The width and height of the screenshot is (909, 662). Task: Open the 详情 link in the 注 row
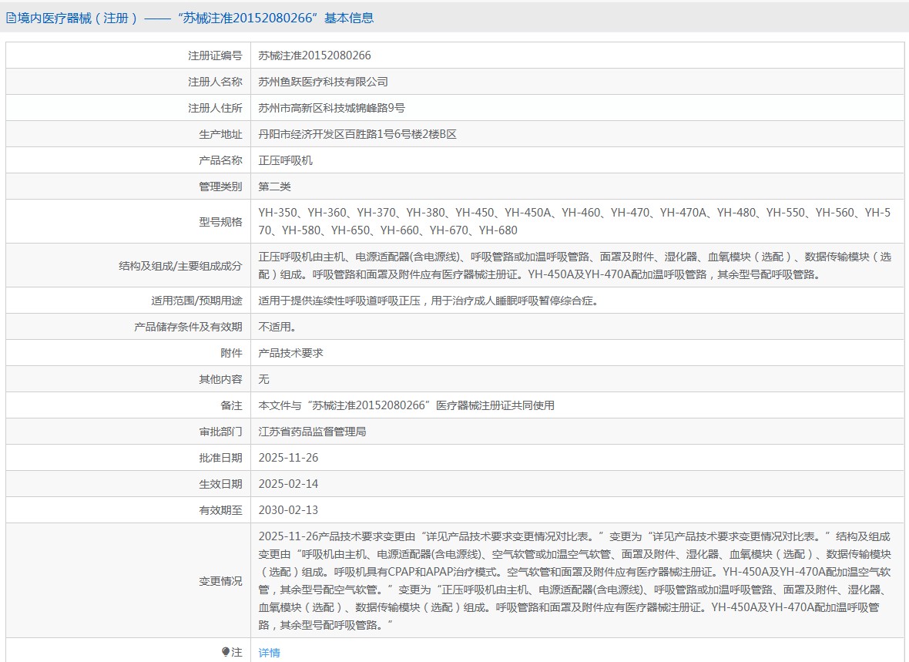pos(269,653)
